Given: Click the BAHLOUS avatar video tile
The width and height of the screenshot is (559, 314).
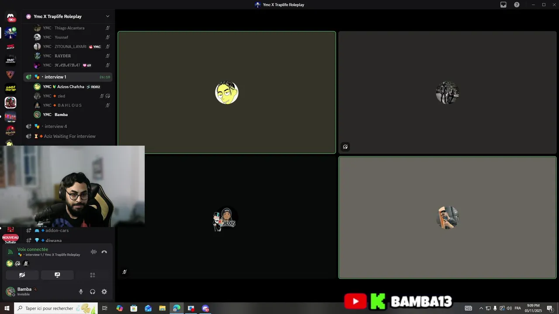Looking at the screenshot, I should (x=227, y=217).
